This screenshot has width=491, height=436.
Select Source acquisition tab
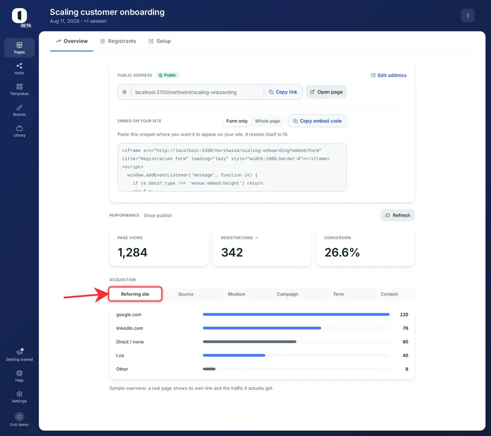(x=186, y=294)
